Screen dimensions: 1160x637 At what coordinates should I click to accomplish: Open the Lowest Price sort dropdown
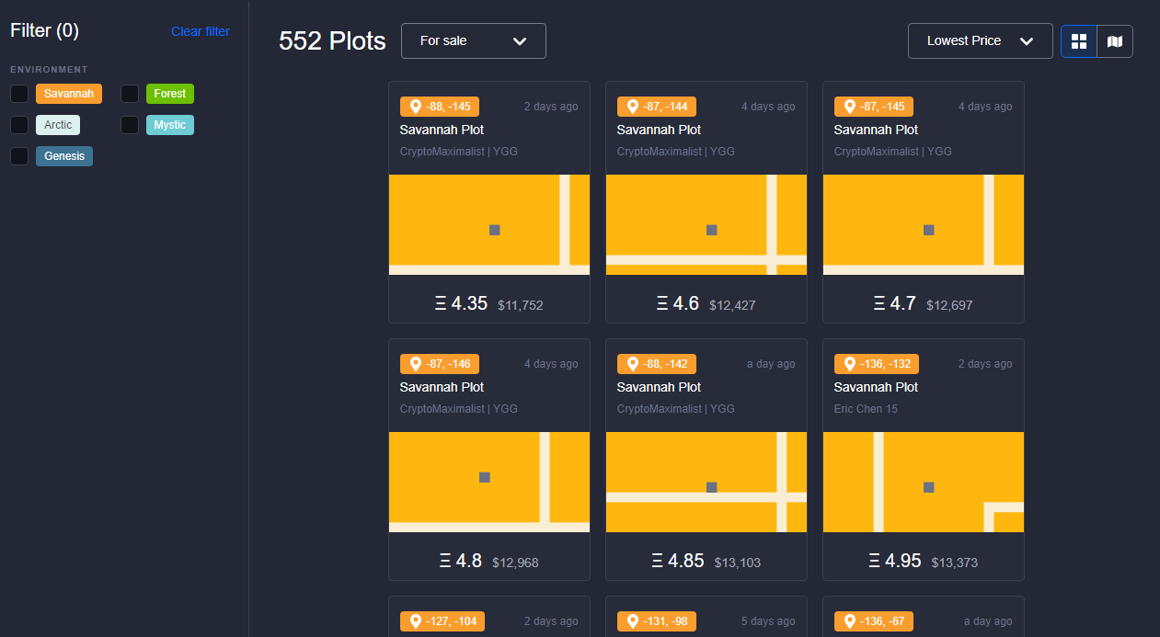click(981, 41)
